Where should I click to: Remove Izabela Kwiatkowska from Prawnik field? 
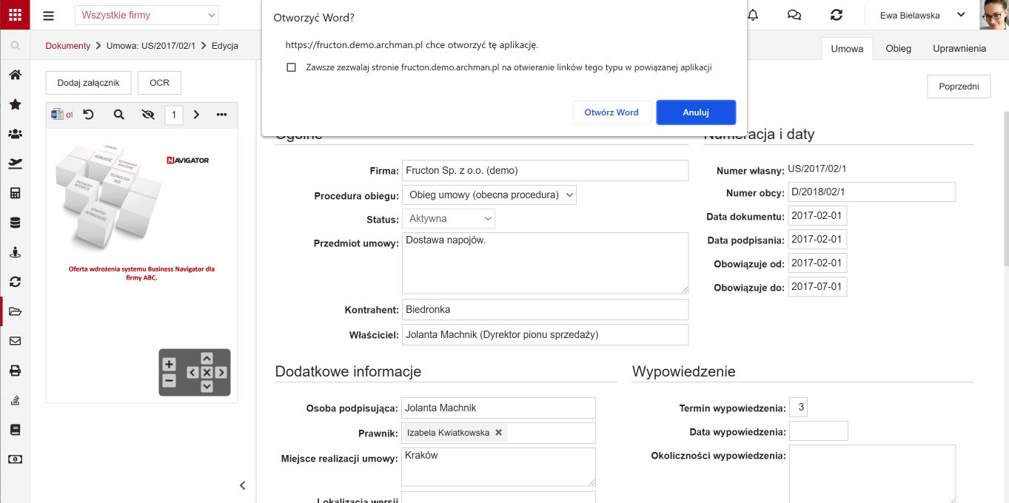[x=498, y=433]
